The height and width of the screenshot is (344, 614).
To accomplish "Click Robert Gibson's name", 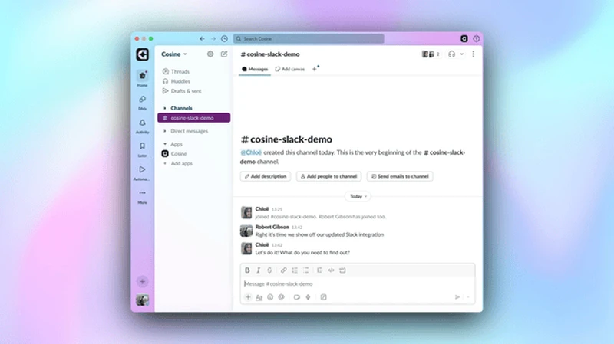I will coord(272,227).
